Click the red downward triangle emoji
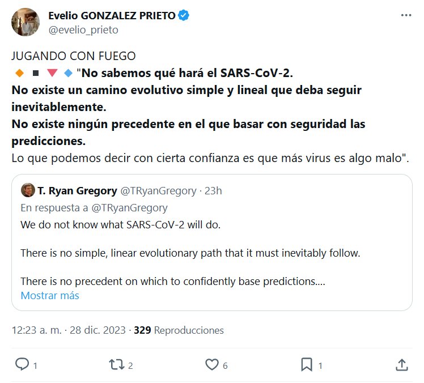 pyautogui.click(x=52, y=73)
